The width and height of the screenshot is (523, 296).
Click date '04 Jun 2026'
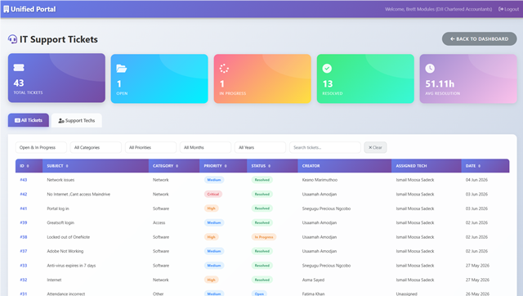pos(476,180)
